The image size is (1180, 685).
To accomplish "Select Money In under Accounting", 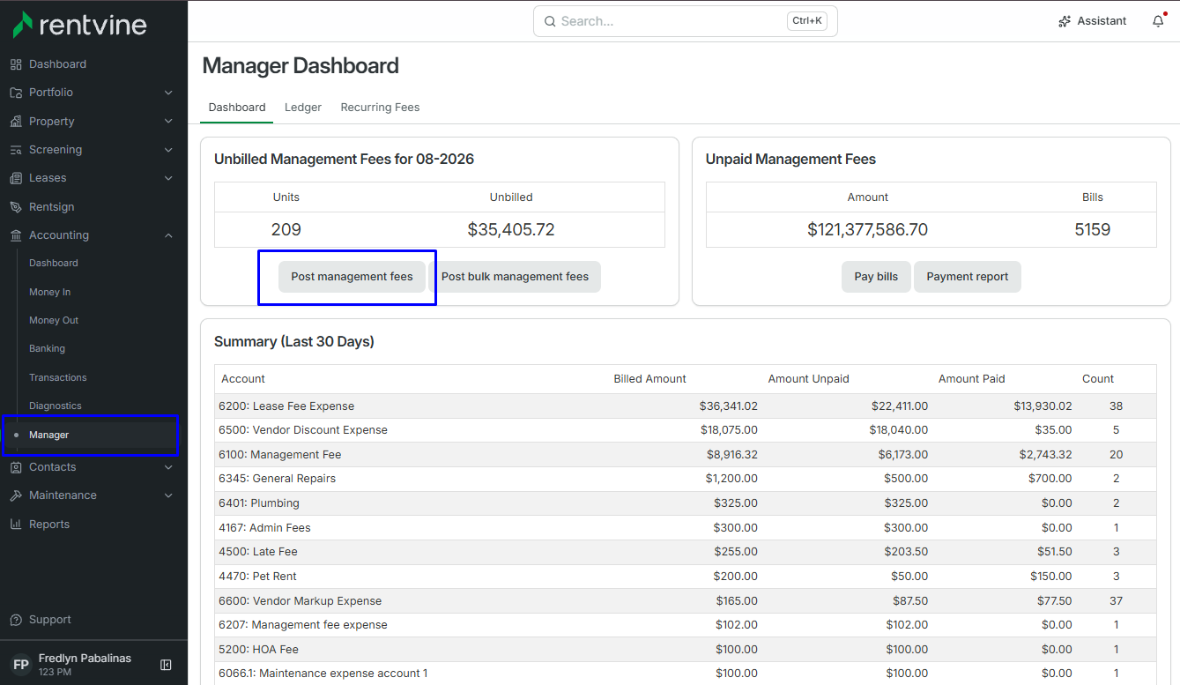I will [50, 292].
